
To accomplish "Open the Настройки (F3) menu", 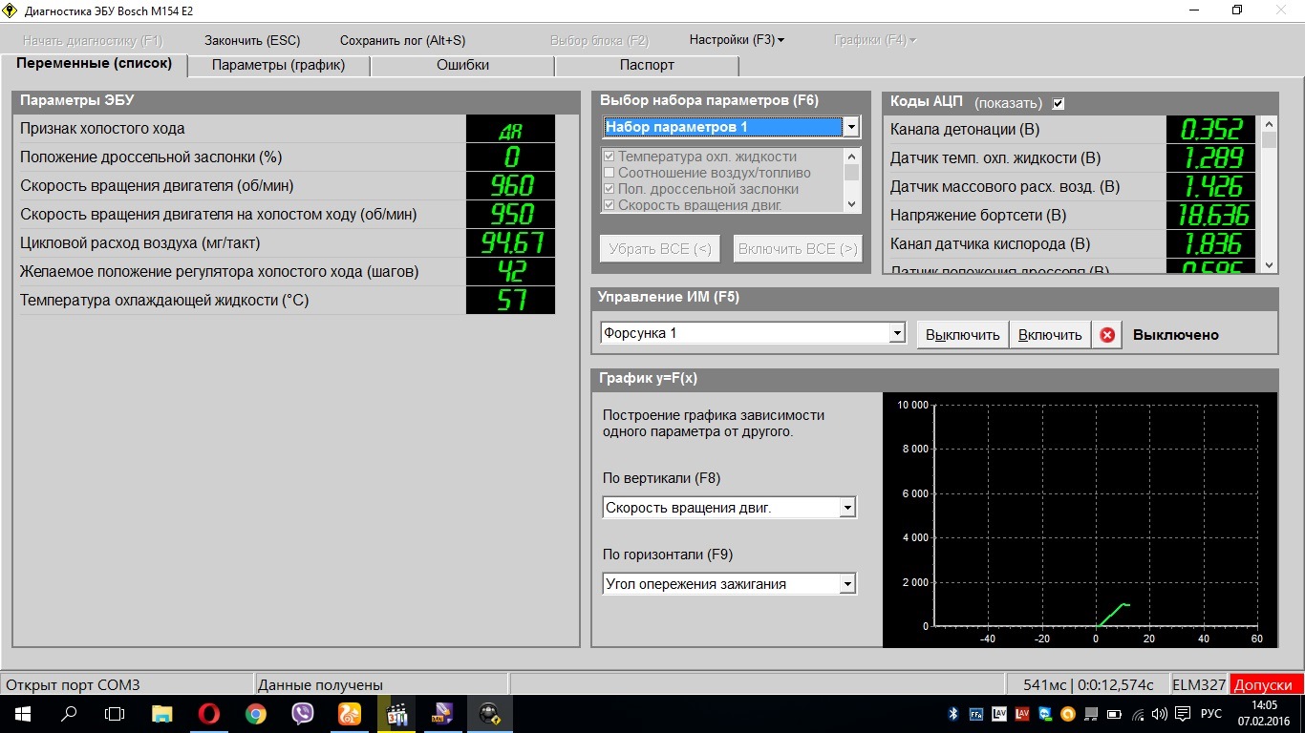I will pos(736,40).
